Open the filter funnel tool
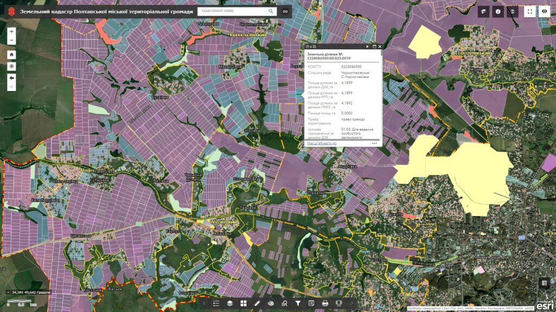This screenshot has height=312, width=556. click(298, 303)
